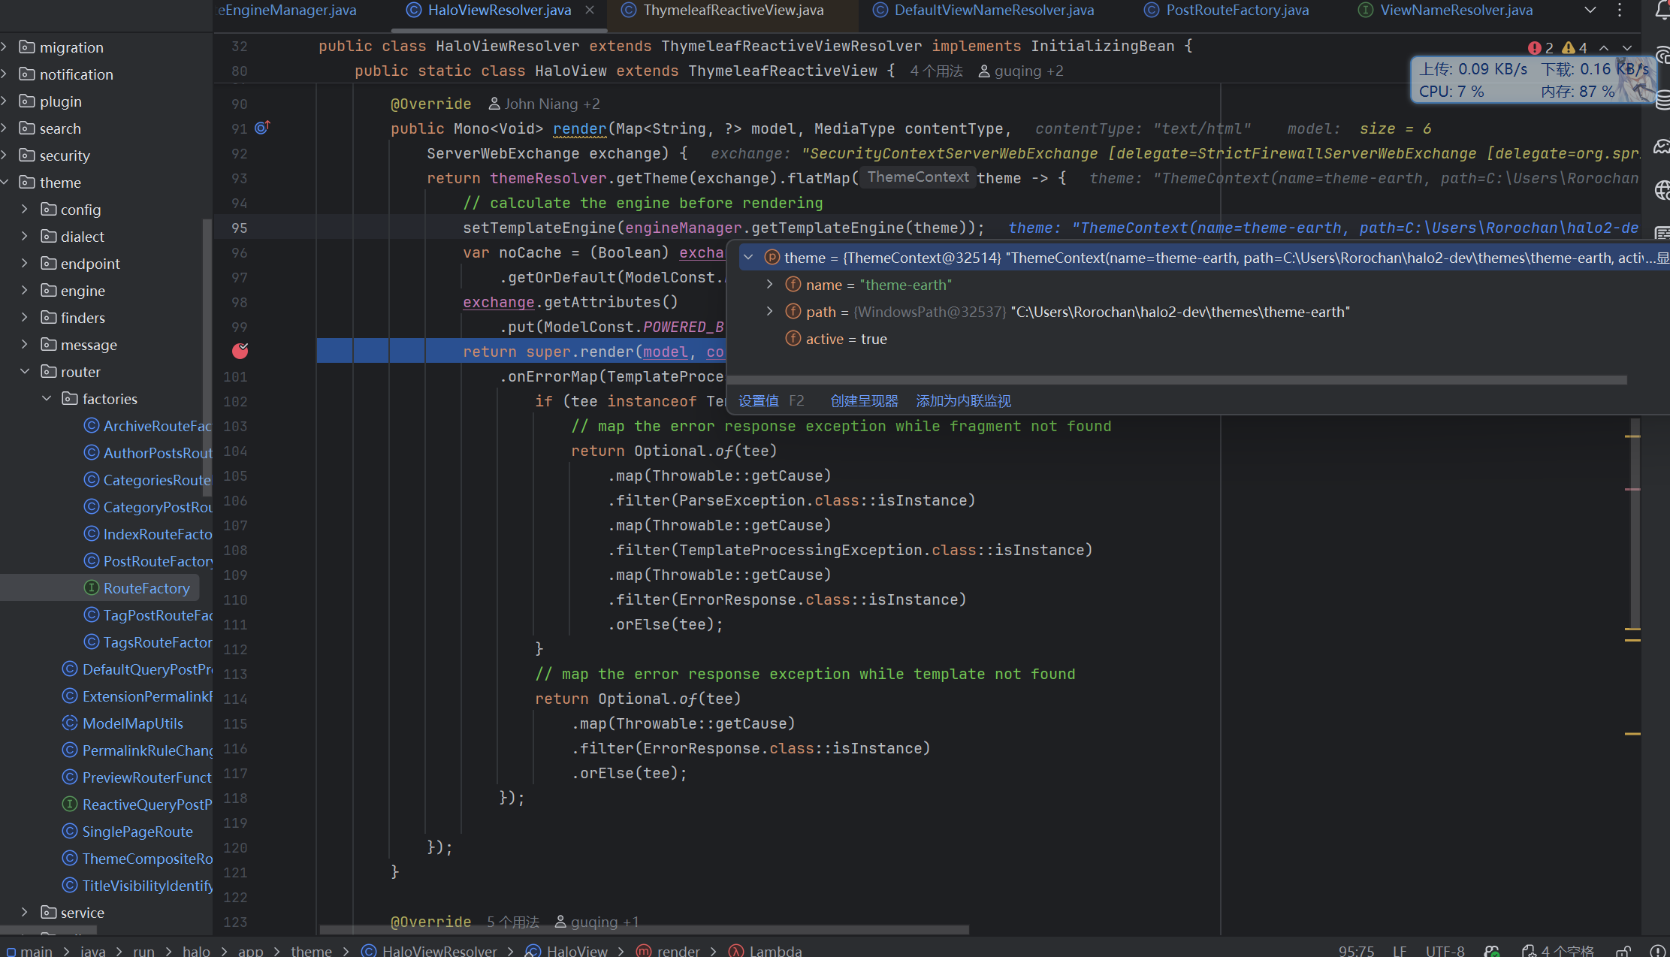
Task: Click the red error indicator icon
Action: click(x=1534, y=48)
